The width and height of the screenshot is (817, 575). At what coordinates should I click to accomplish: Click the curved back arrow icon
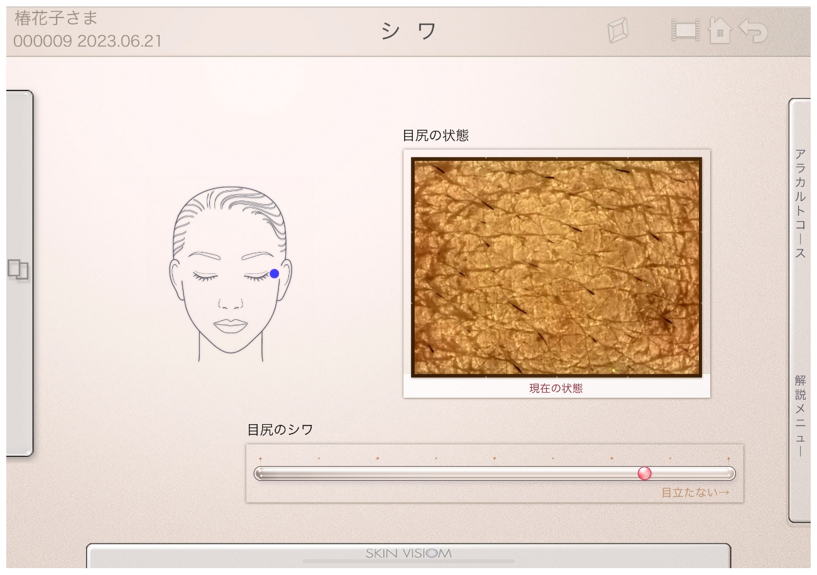coord(752,31)
